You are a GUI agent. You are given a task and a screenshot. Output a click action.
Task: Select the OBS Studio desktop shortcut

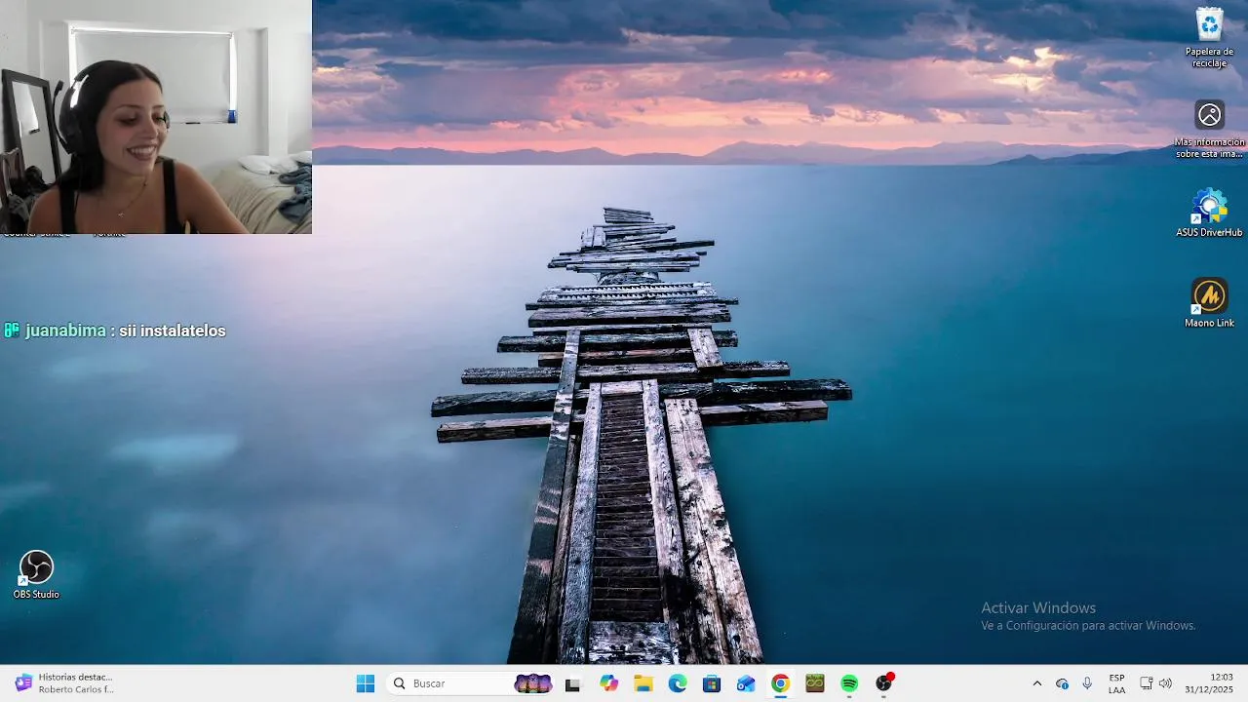[36, 575]
